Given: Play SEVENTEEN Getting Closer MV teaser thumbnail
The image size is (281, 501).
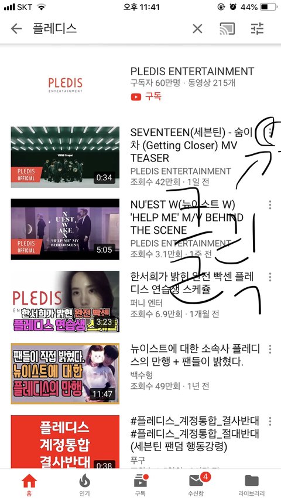Looking at the screenshot, I should click(65, 157).
